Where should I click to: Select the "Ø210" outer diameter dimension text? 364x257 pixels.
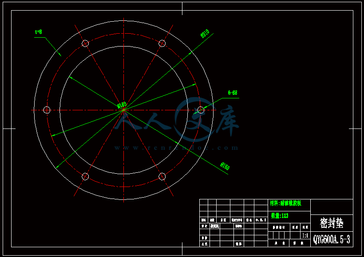[x=205, y=34]
